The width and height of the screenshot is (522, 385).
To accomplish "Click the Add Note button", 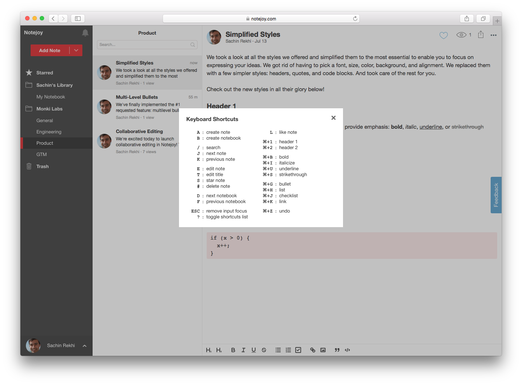I will click(50, 50).
